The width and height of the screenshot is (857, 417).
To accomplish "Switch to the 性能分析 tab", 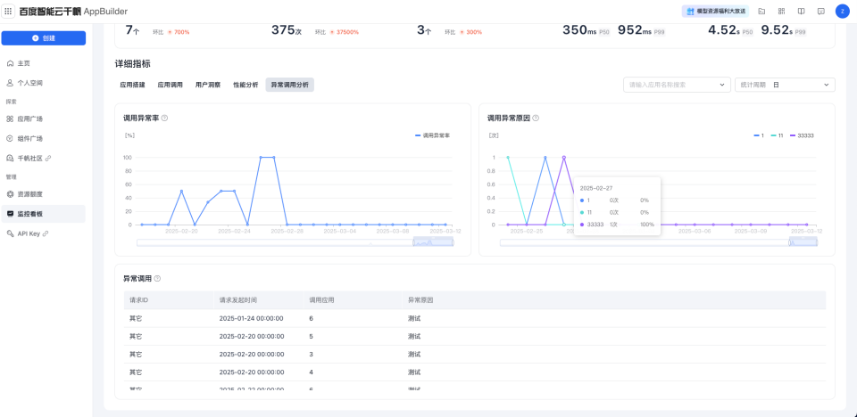I will (x=245, y=86).
